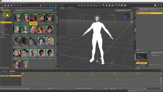Click the New scene icon
Image resolution: width=163 pixels, height=92 pixels.
(2, 5)
